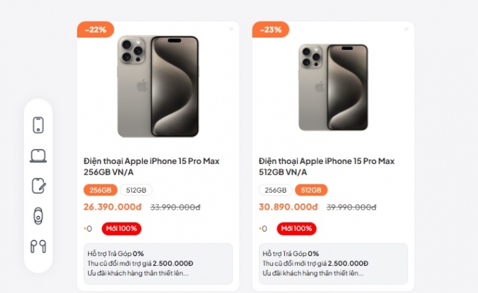Open the laptop category in sidebar
The width and height of the screenshot is (478, 293).
tap(38, 156)
